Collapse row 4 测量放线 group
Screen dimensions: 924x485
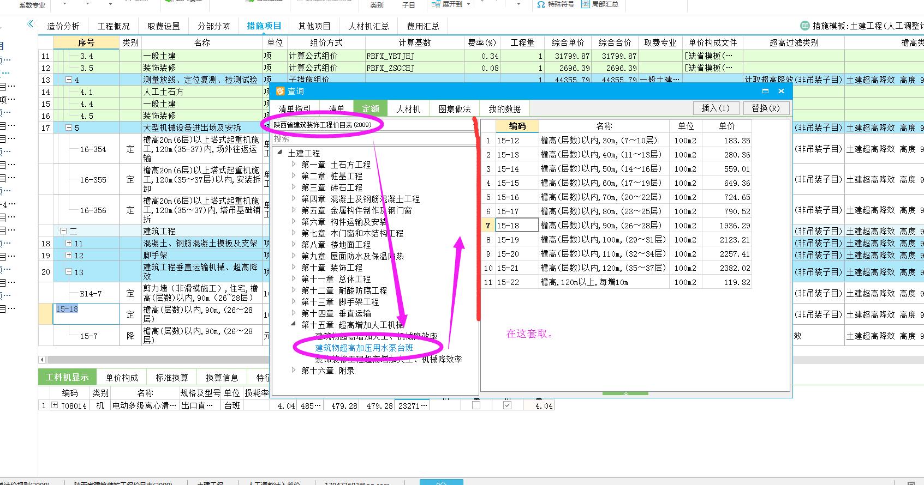click(69, 80)
